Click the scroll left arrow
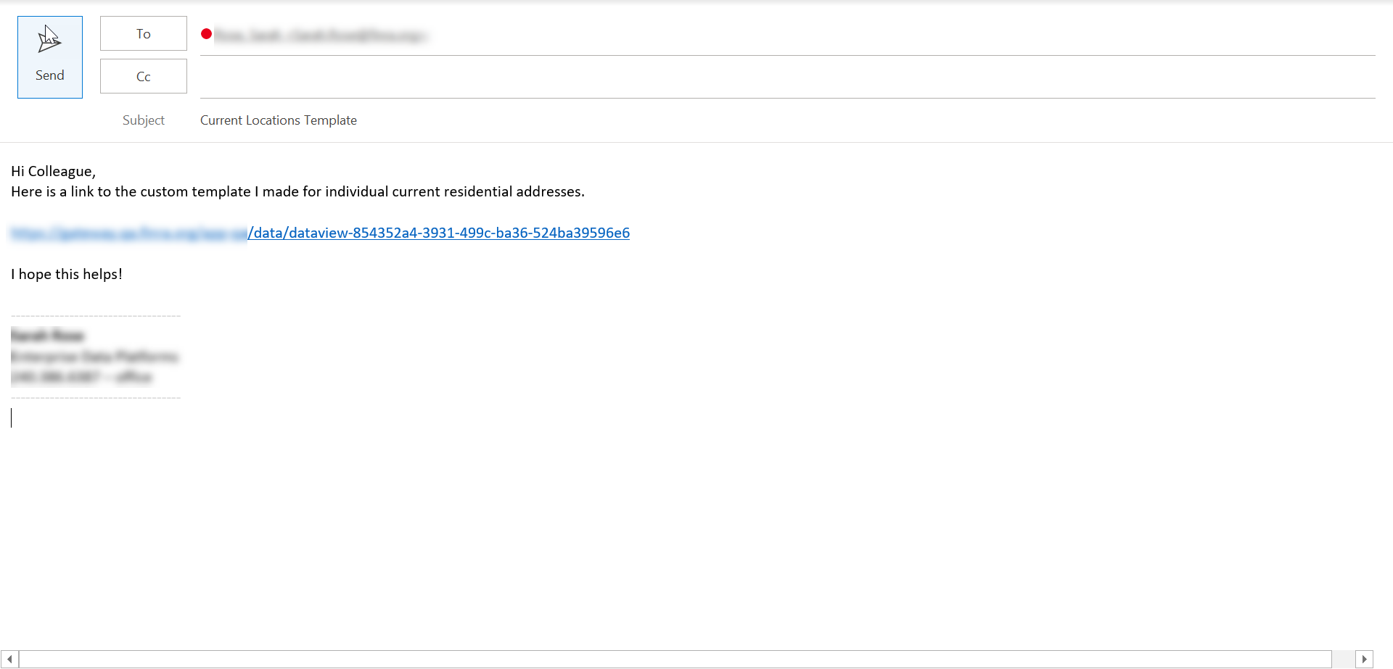1393x669 pixels. click(9, 660)
